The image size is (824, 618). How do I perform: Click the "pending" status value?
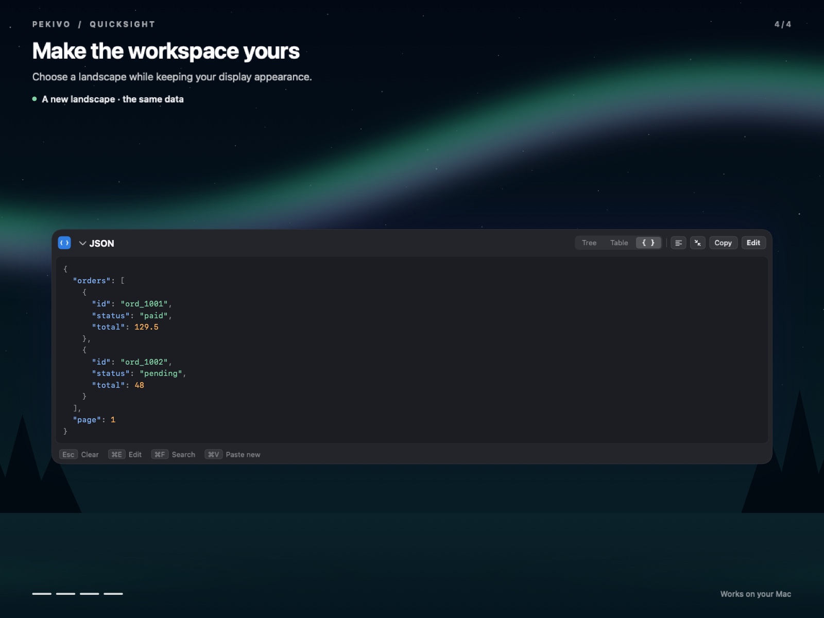pos(161,373)
